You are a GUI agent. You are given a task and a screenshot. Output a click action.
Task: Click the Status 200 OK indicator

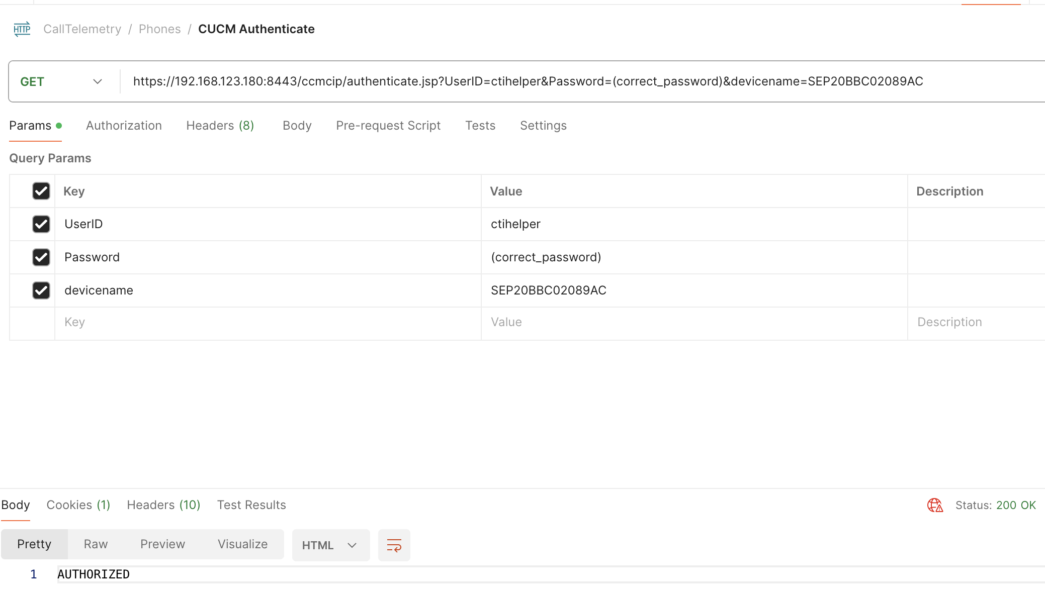pos(997,506)
